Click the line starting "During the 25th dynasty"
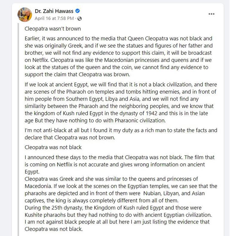The height and width of the screenshot is (236, 239). [113, 208]
